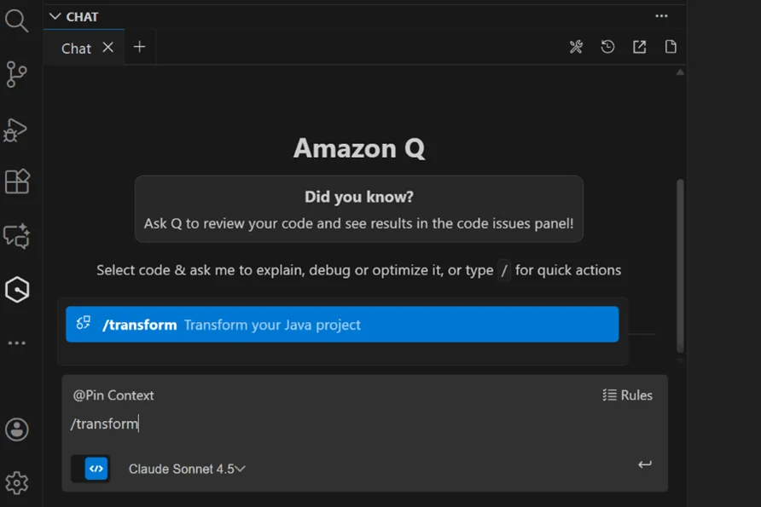Viewport: 761px width, 507px height.
Task: Open the Amazon Q icon in the activity bar
Action: point(17,290)
